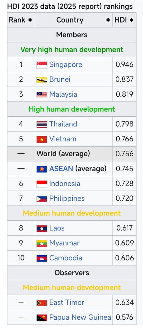Open the Cambodia article link
143x330 pixels.
pyautogui.click(x=66, y=258)
